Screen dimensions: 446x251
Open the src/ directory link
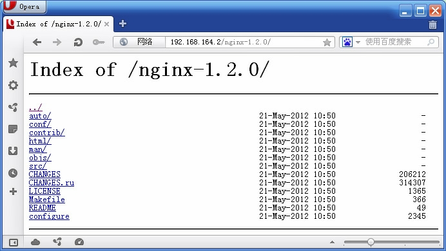pos(38,166)
